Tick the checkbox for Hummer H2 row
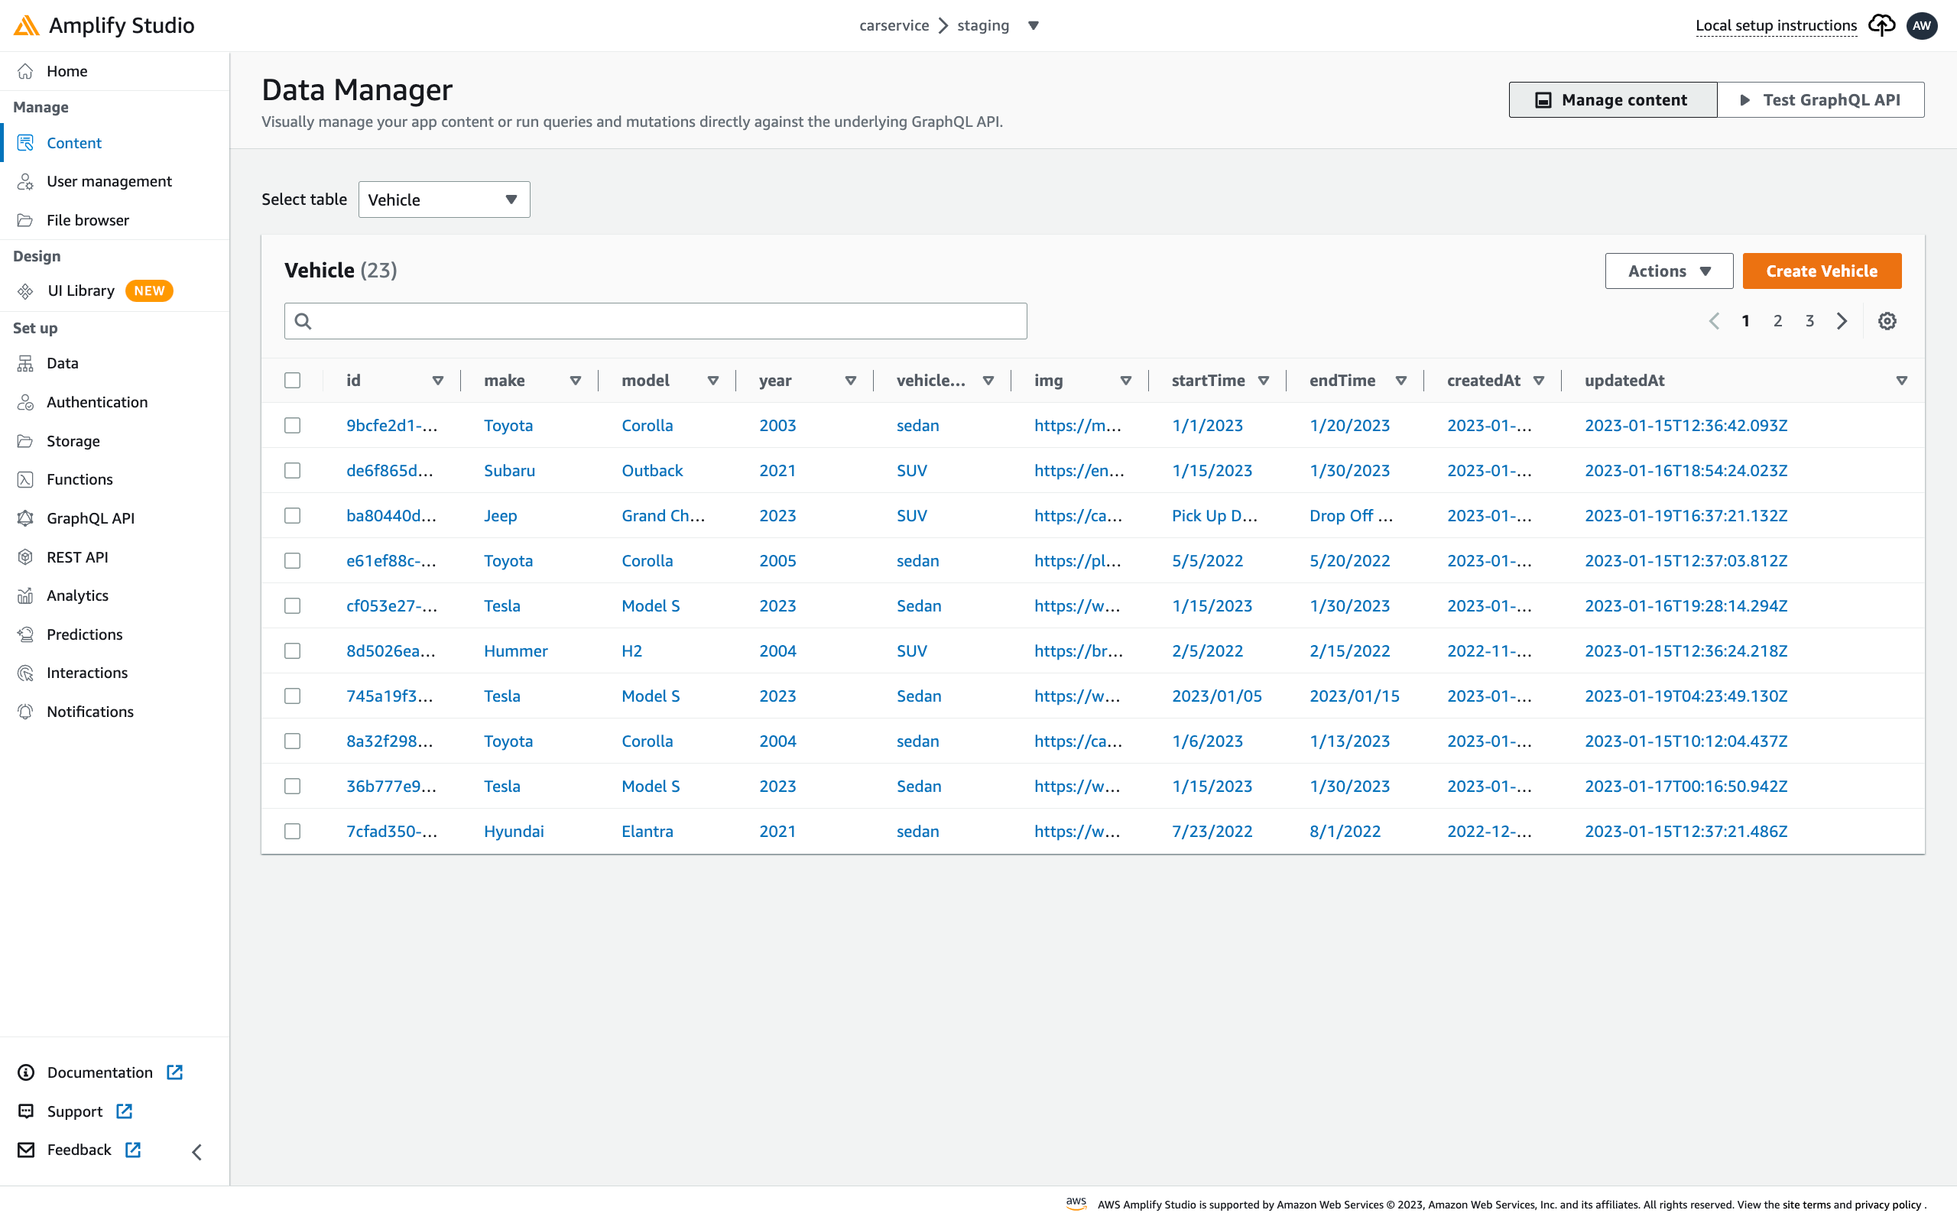 293,651
